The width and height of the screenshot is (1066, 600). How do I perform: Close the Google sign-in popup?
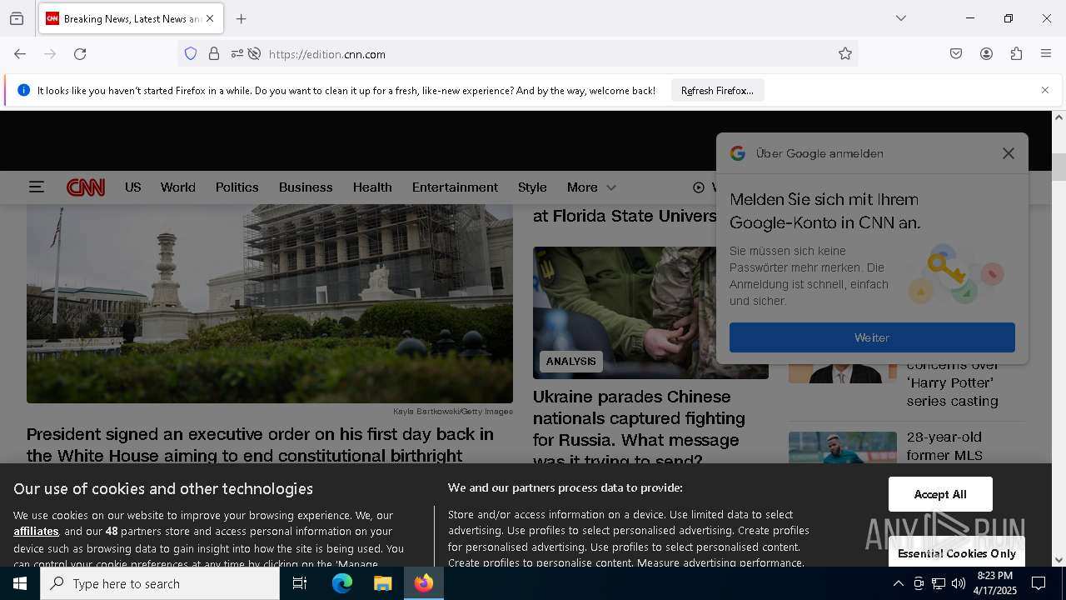[1009, 153]
